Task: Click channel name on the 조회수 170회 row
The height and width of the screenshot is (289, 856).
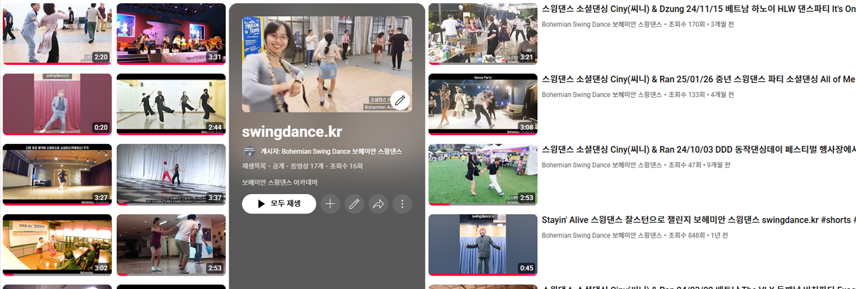Action: coord(601,25)
